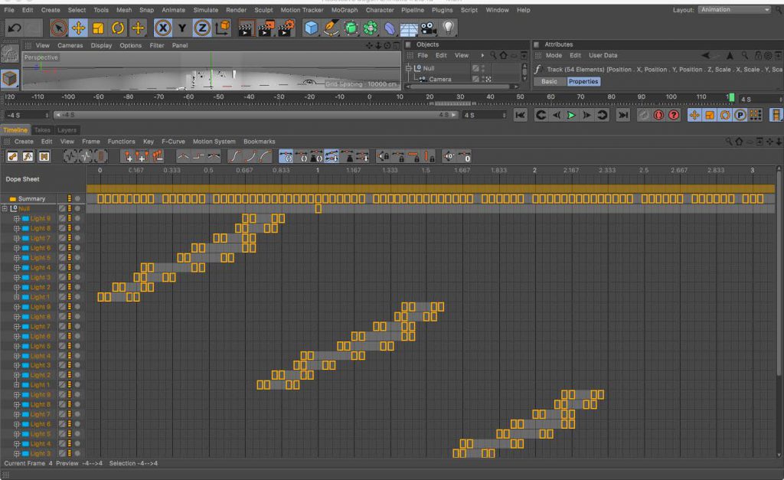The height and width of the screenshot is (480, 784).
Task: Click the blue deformer object icon
Action: point(390,28)
